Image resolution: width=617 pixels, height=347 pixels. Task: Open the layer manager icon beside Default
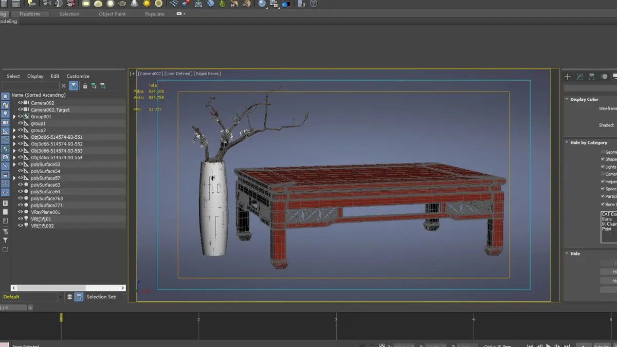coord(70,297)
